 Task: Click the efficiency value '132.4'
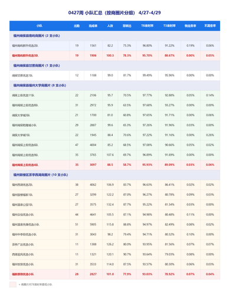click(110, 205)
